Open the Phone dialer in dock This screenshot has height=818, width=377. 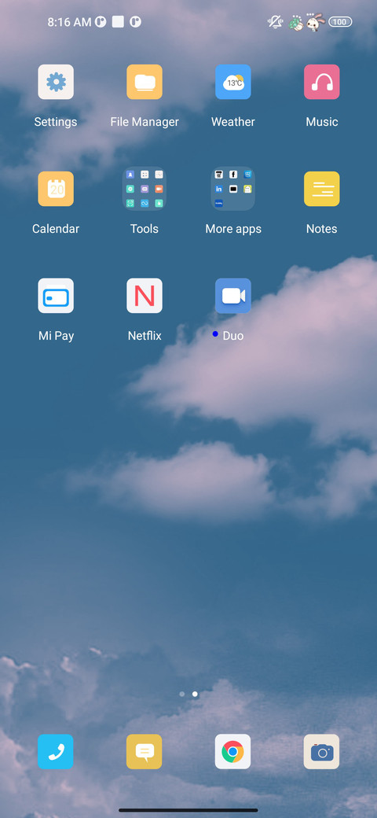coord(56,752)
